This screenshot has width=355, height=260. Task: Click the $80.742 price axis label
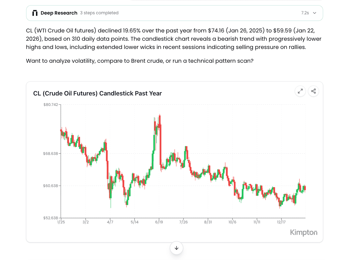(x=51, y=105)
